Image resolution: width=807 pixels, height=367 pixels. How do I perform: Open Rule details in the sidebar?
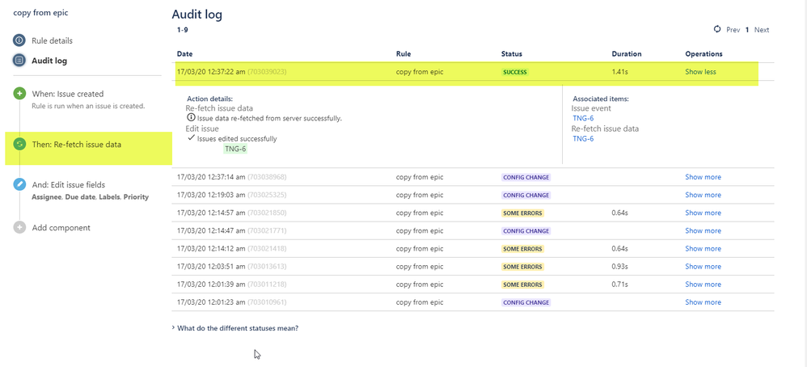pos(52,40)
